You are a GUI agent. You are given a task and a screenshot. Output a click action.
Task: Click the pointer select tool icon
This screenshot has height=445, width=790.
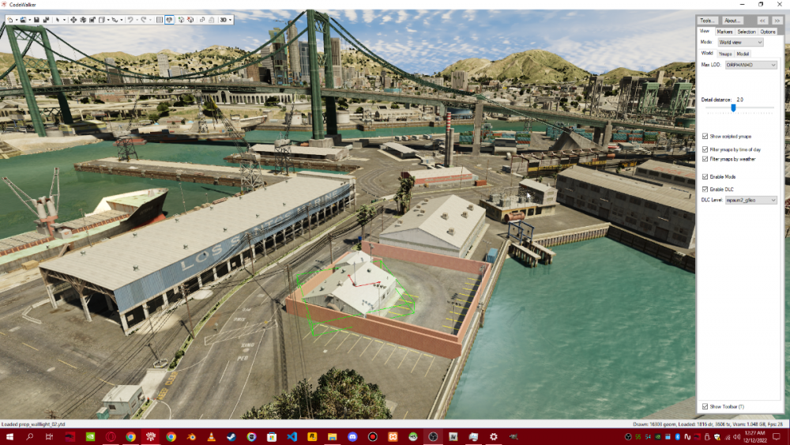click(x=58, y=20)
